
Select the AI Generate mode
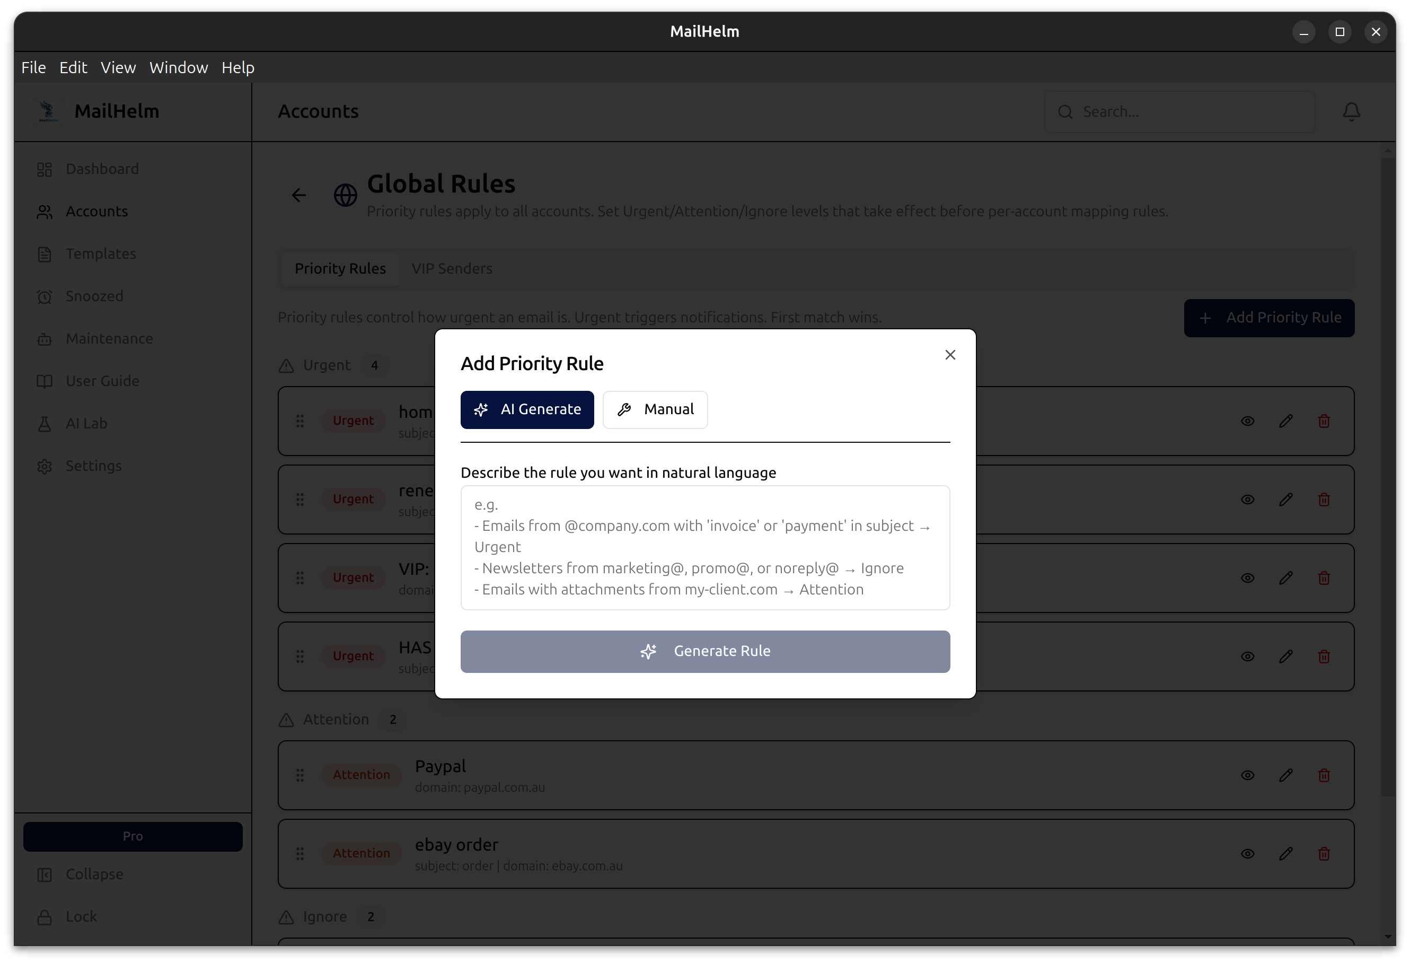526,409
